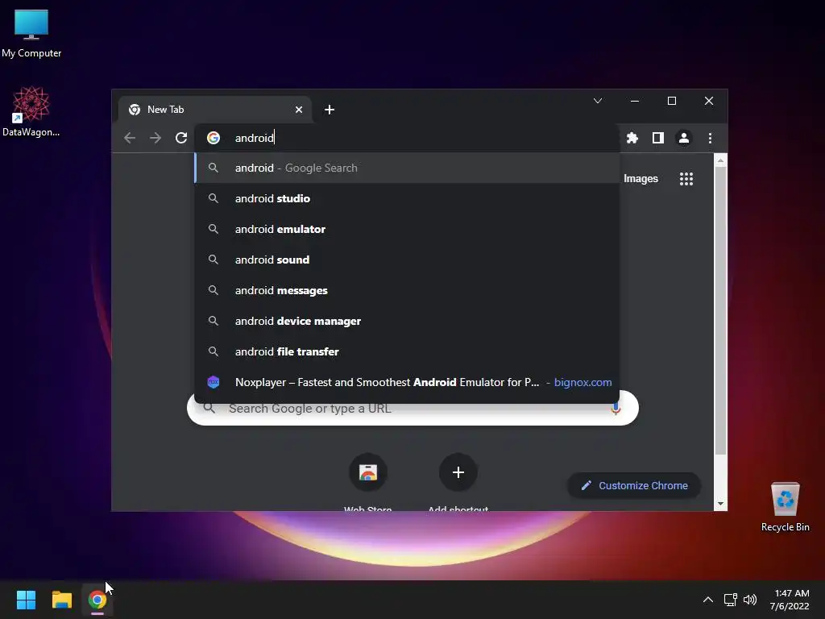Image resolution: width=825 pixels, height=619 pixels.
Task: Click the network tray icon
Action: (x=730, y=600)
